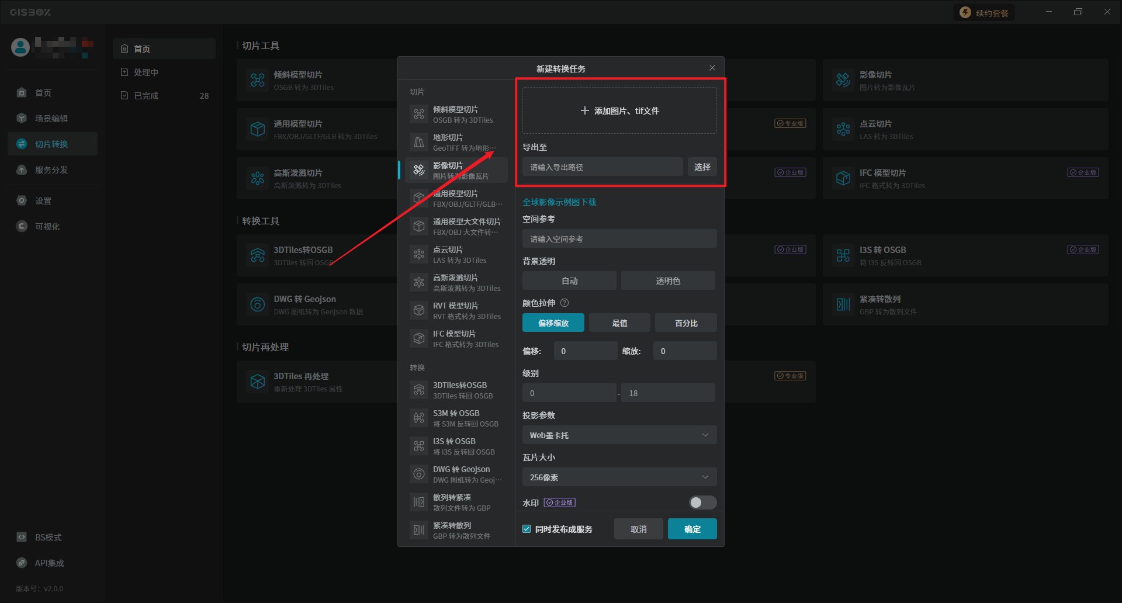Open the 全球影像示例图下载 link
The width and height of the screenshot is (1122, 603).
pyautogui.click(x=559, y=202)
